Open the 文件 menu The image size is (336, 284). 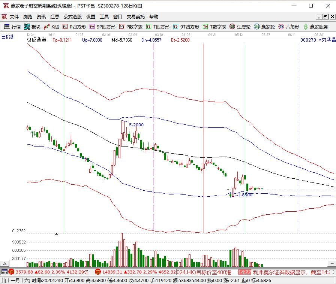coord(14,17)
